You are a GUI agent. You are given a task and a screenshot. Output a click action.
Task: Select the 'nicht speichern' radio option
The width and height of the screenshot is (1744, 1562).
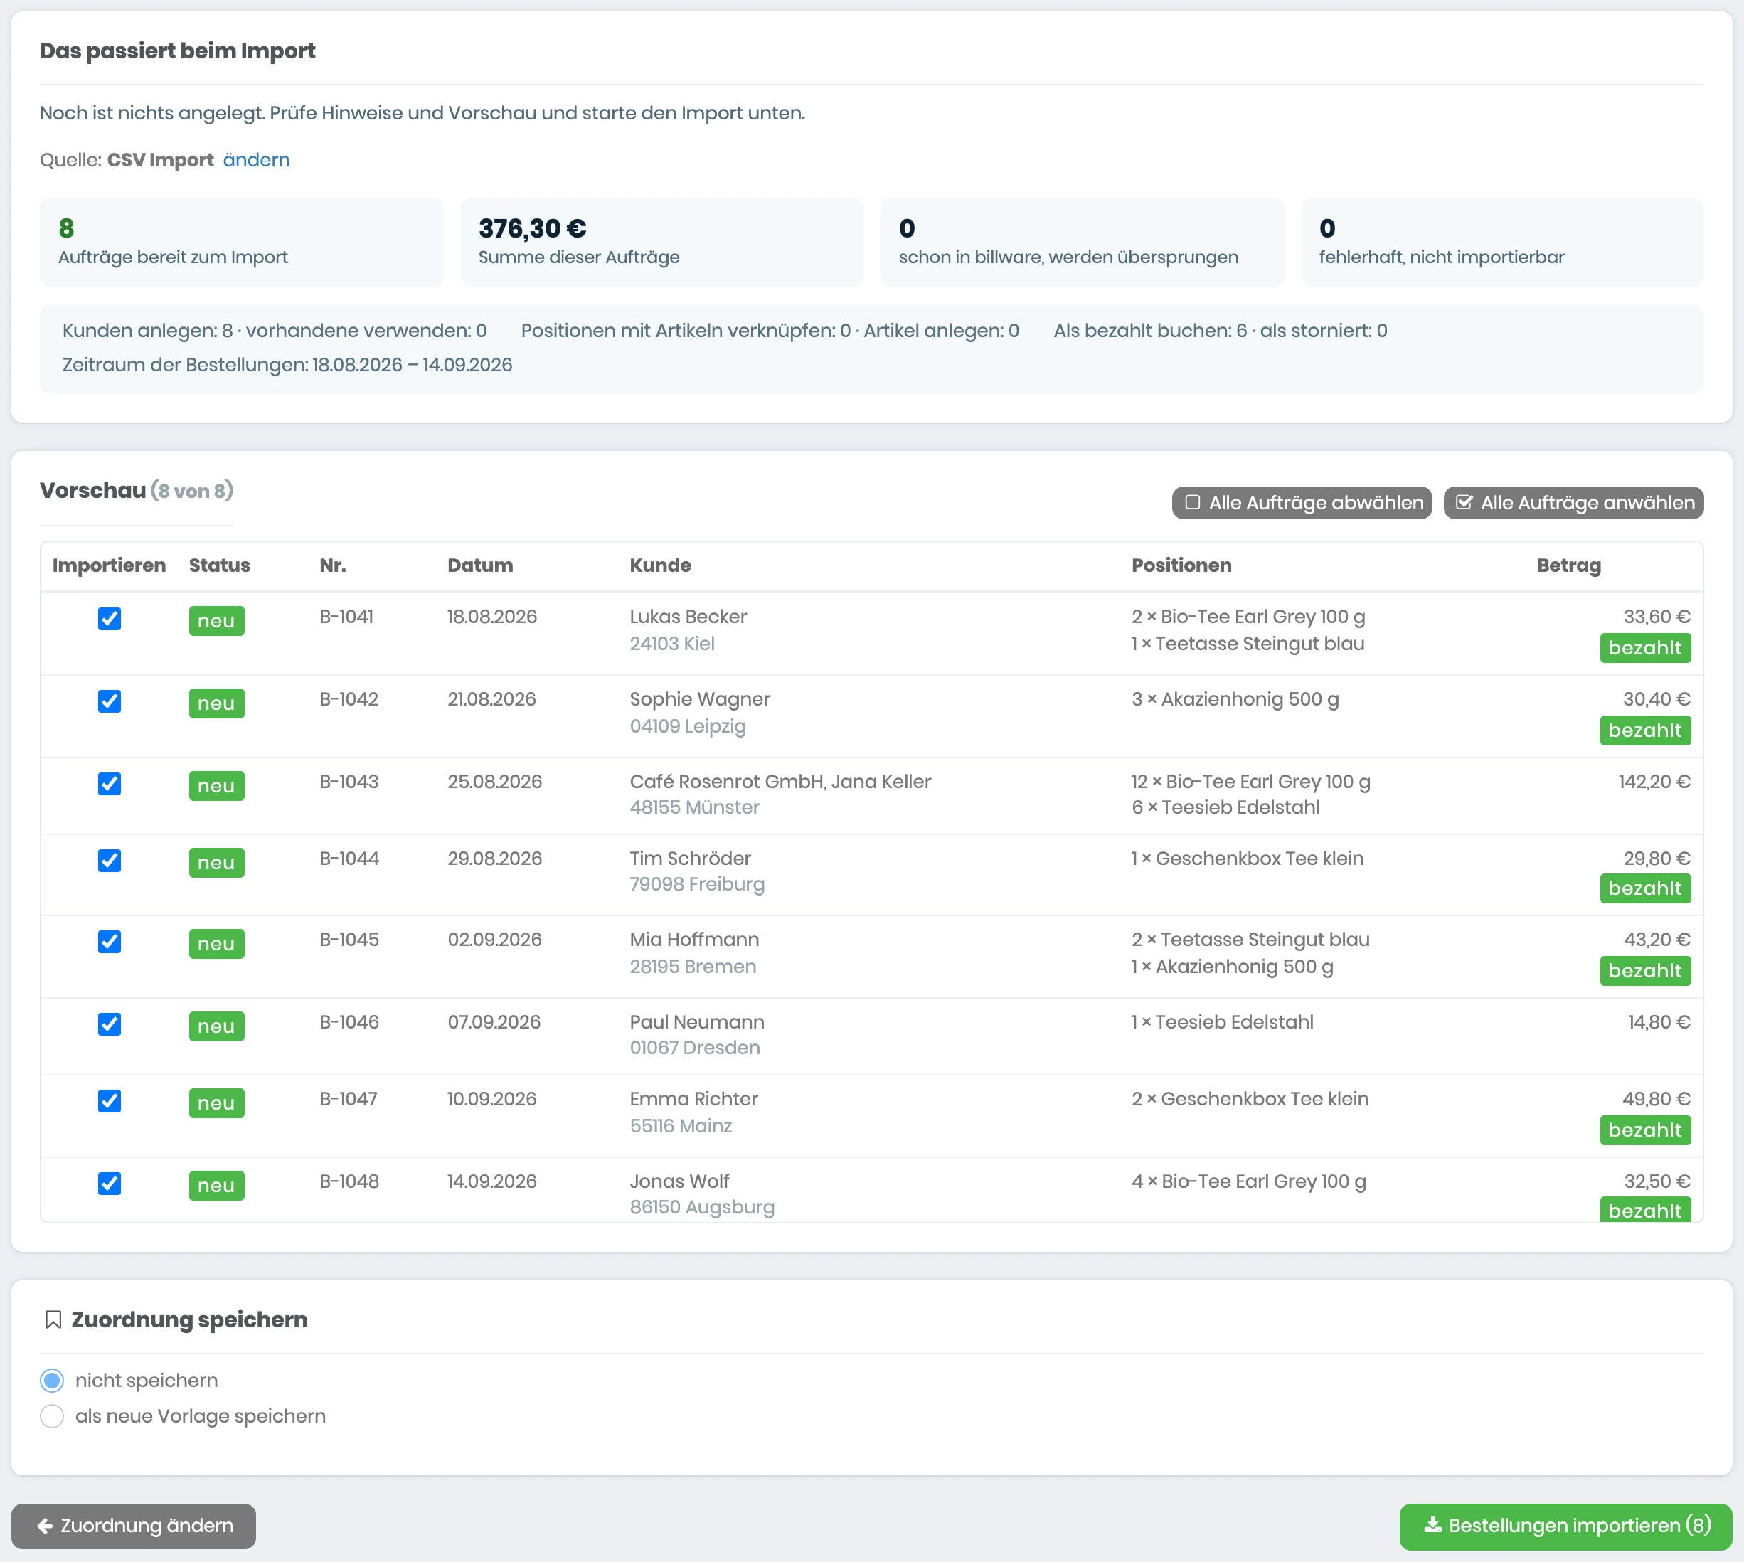tap(53, 1380)
